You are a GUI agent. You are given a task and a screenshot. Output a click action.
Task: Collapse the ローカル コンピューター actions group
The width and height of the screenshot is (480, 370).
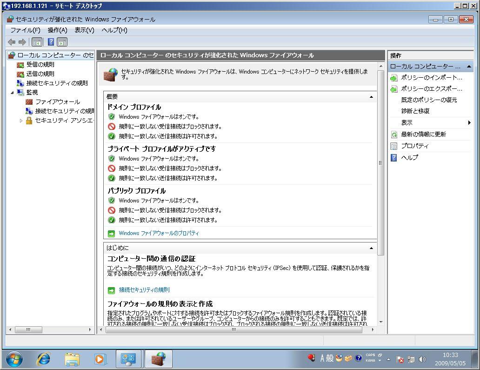coord(469,67)
